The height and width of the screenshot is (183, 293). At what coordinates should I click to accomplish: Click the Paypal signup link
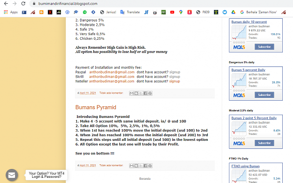click(175, 72)
